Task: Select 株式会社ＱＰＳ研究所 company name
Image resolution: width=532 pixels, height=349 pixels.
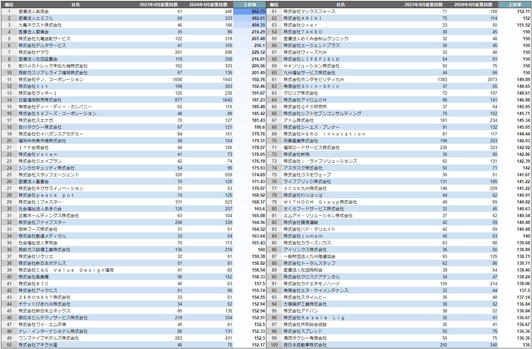Action: pos(305,107)
